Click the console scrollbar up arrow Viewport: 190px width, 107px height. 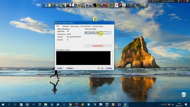click(x=112, y=52)
